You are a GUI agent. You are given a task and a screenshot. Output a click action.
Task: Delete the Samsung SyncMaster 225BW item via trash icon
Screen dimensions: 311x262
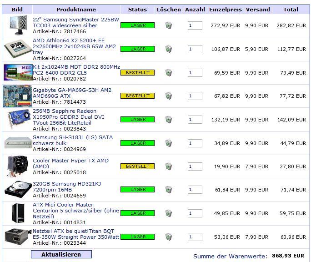pyautogui.click(x=169, y=25)
